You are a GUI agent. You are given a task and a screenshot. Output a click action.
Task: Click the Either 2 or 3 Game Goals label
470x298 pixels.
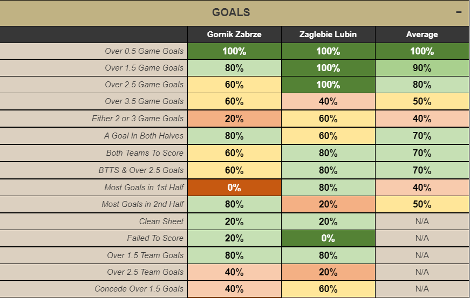pyautogui.click(x=137, y=119)
